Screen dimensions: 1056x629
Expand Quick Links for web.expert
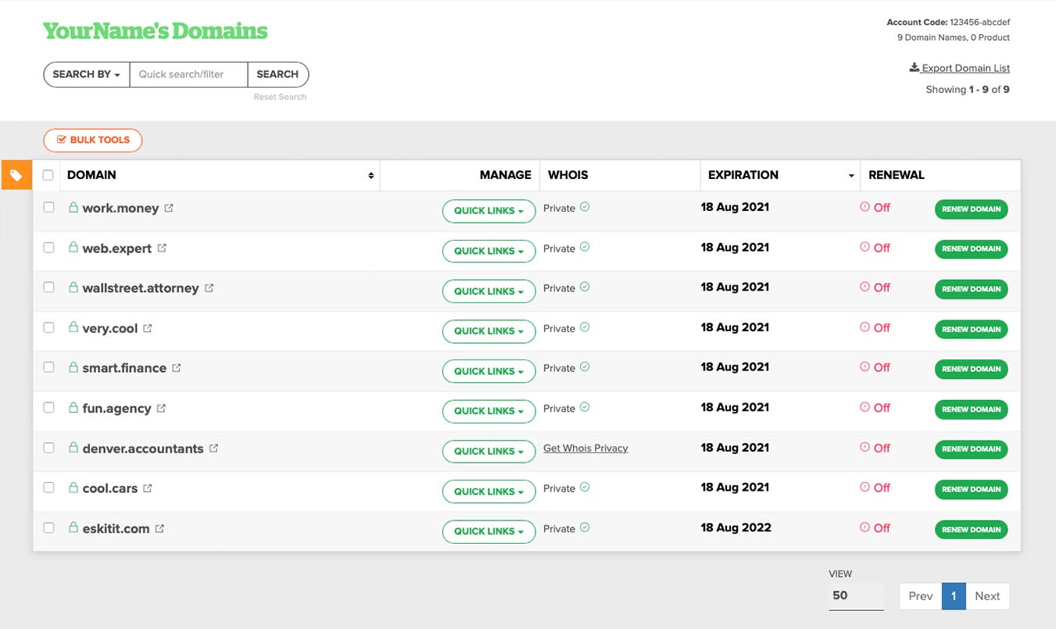[489, 251]
